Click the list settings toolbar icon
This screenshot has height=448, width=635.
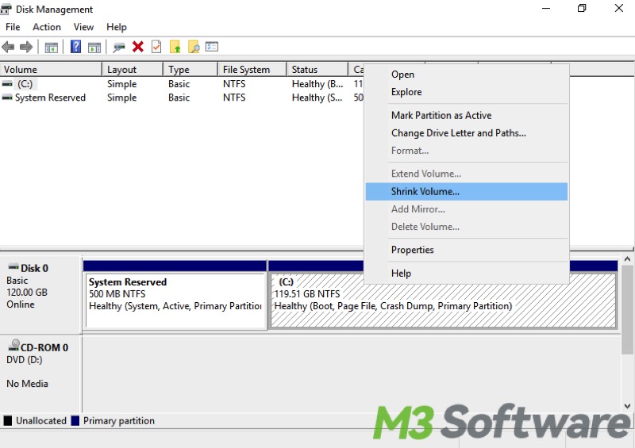tap(212, 47)
